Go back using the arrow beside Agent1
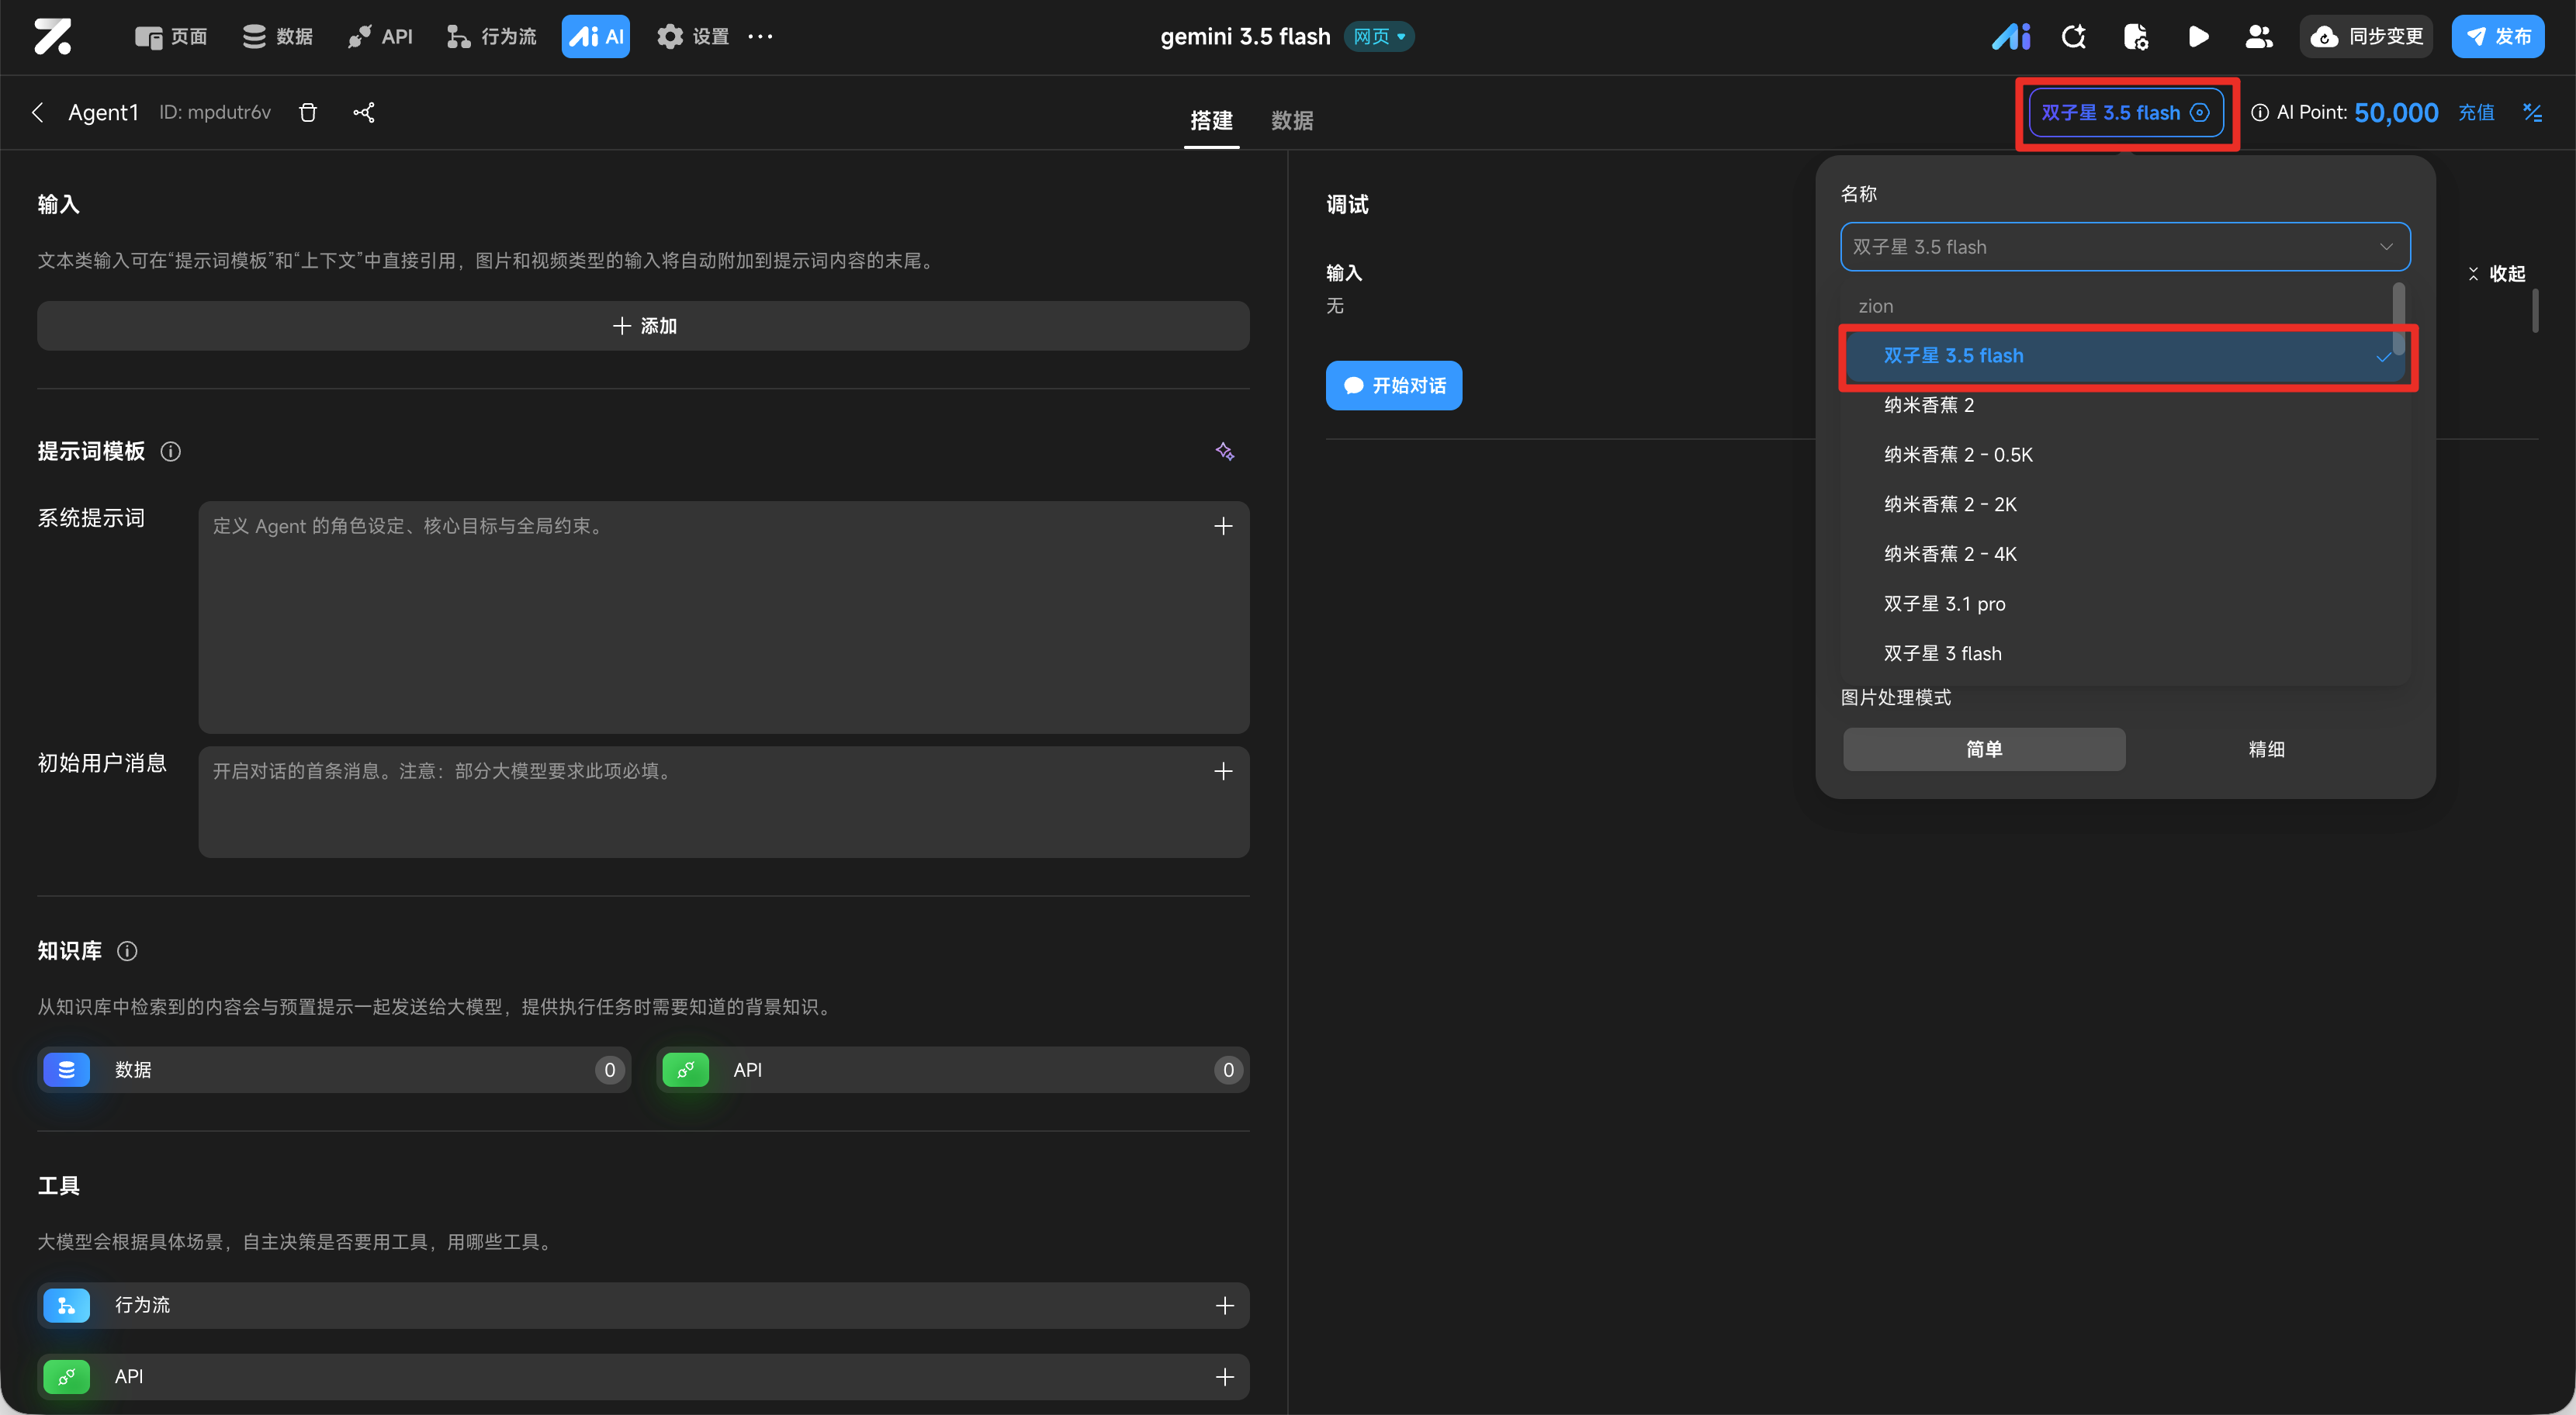This screenshot has width=2576, height=1415. pyautogui.click(x=38, y=112)
